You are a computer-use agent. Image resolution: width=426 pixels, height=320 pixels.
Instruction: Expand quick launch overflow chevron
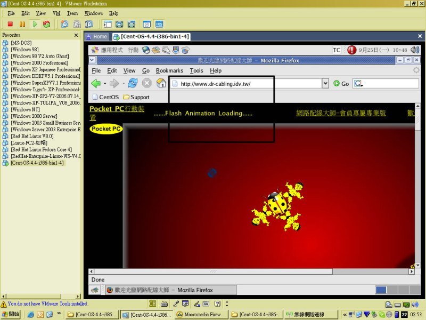coord(59,314)
